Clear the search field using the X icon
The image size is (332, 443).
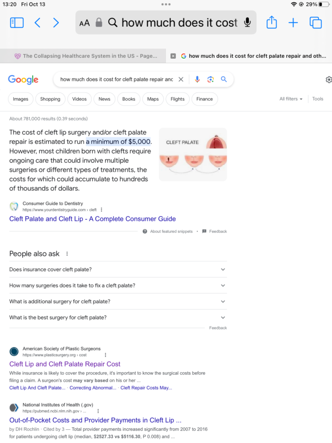click(x=181, y=79)
